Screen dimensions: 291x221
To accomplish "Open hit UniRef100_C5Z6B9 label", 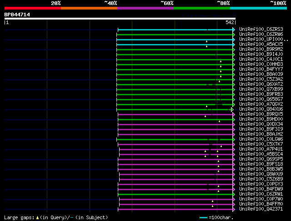I will [261, 179].
